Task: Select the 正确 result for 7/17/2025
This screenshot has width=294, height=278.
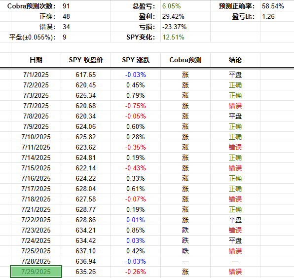Action: tap(235, 189)
